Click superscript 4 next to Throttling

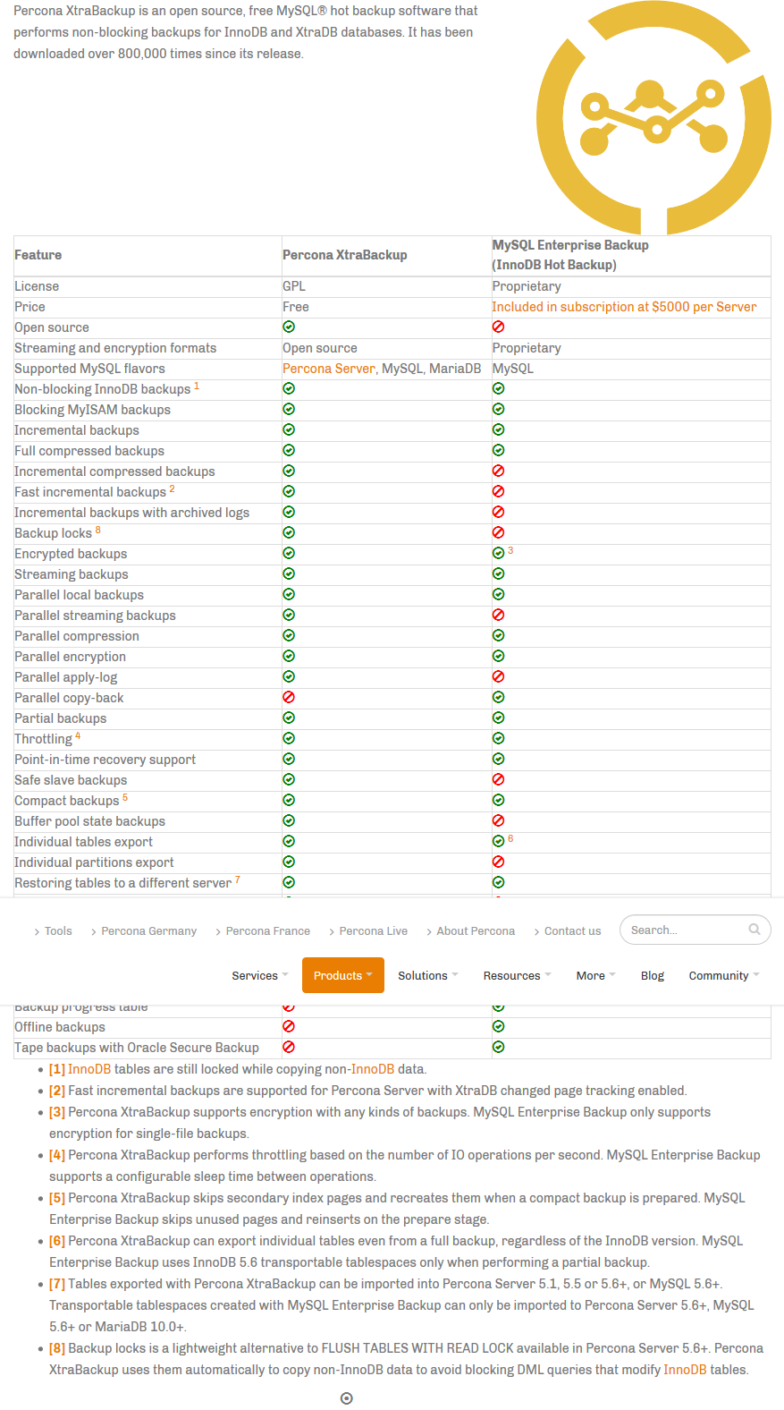pyautogui.click(x=78, y=736)
